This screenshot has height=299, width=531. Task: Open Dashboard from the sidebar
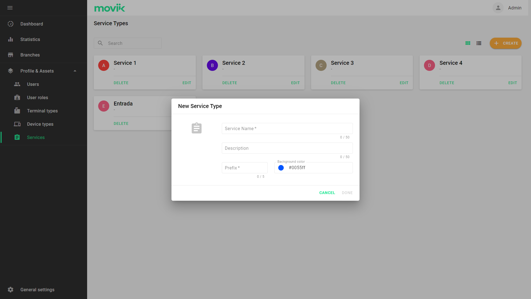coord(43,24)
